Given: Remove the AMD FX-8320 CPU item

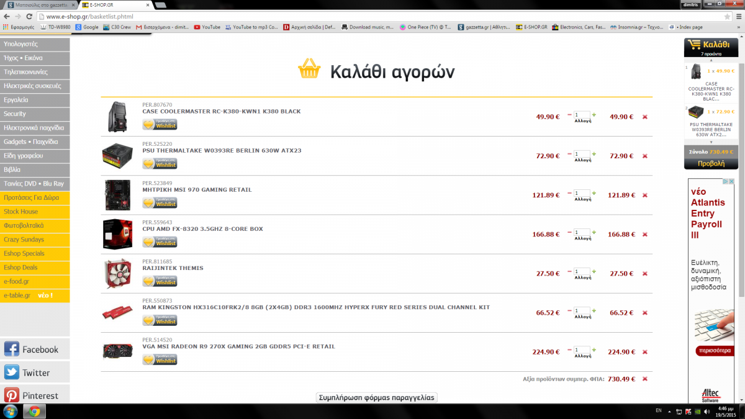Looking at the screenshot, I should point(644,234).
